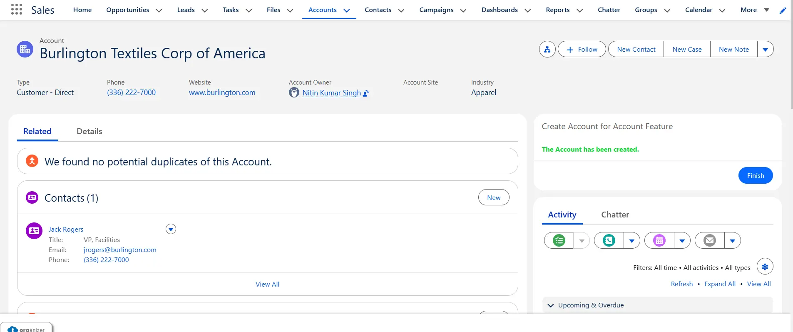The image size is (793, 332).
Task: Open Contacts nav dropdown chevron
Action: coord(401,10)
